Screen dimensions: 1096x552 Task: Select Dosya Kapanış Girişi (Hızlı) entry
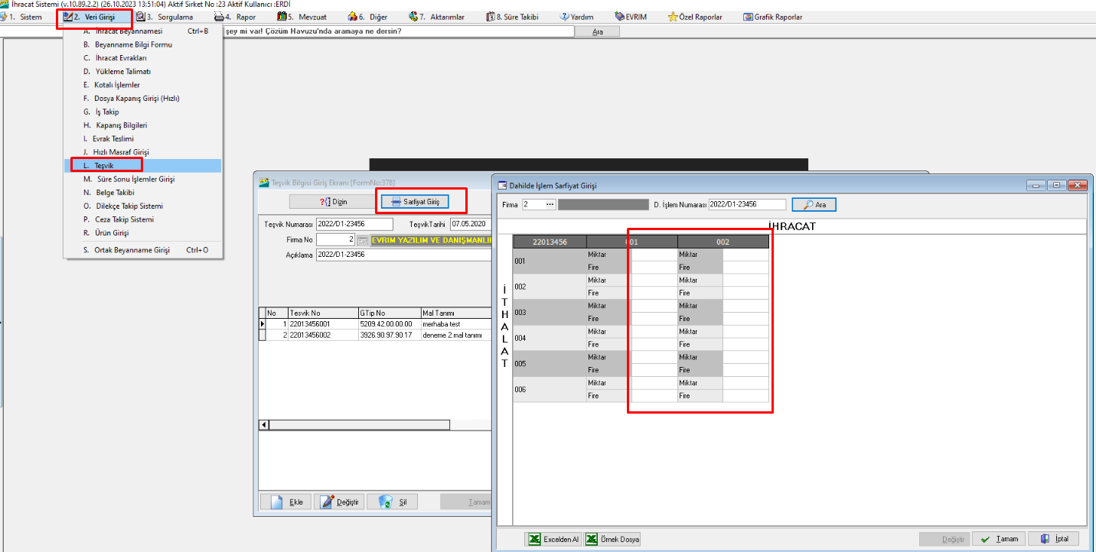click(143, 98)
